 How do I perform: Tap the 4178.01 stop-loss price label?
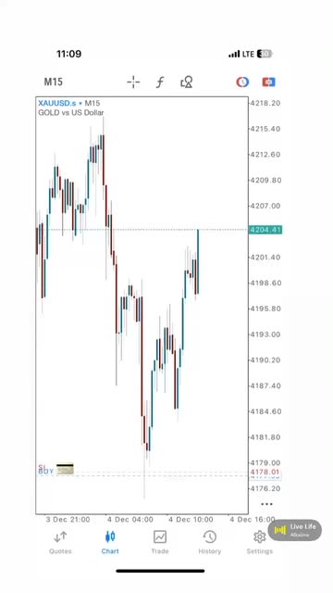tap(265, 472)
